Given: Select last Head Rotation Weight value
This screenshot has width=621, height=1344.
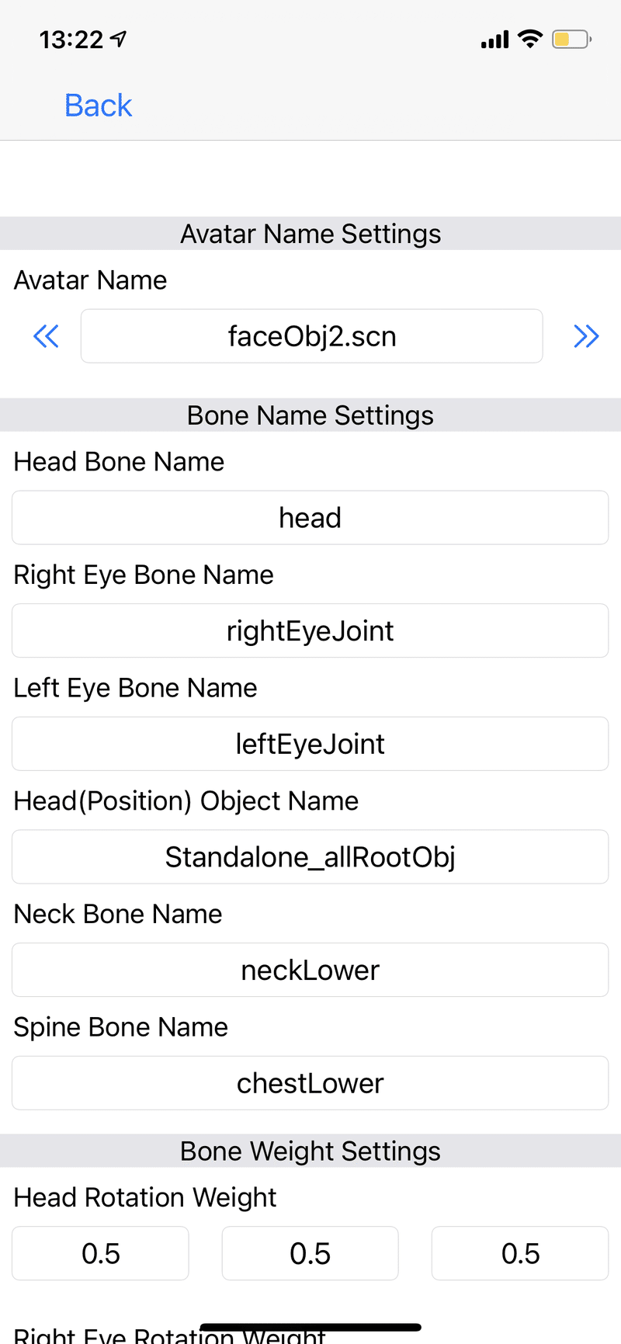Looking at the screenshot, I should click(520, 1253).
